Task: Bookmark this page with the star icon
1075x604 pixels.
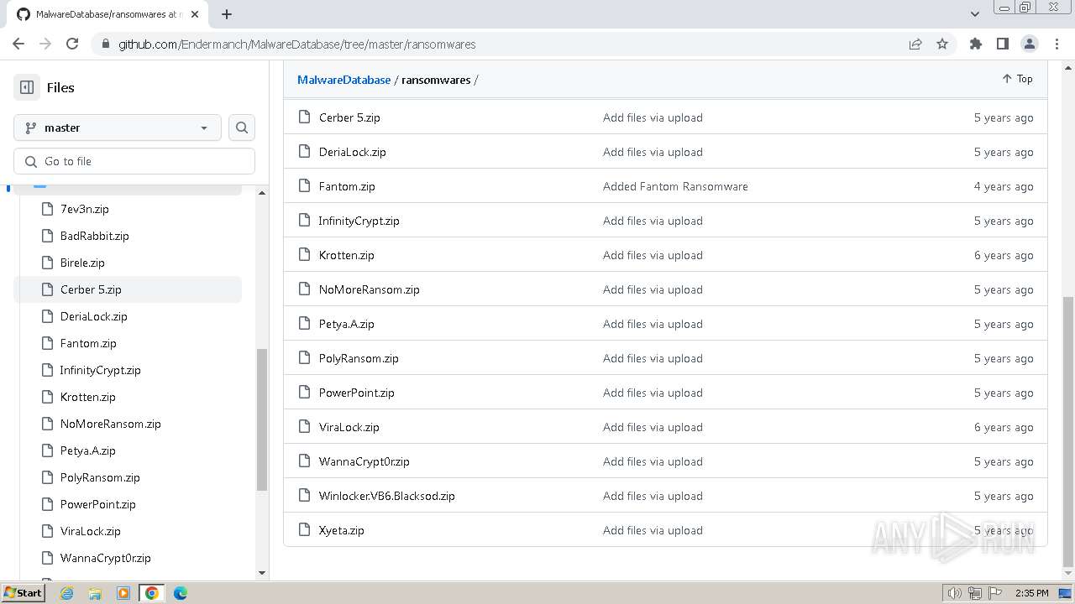Action: [942, 44]
